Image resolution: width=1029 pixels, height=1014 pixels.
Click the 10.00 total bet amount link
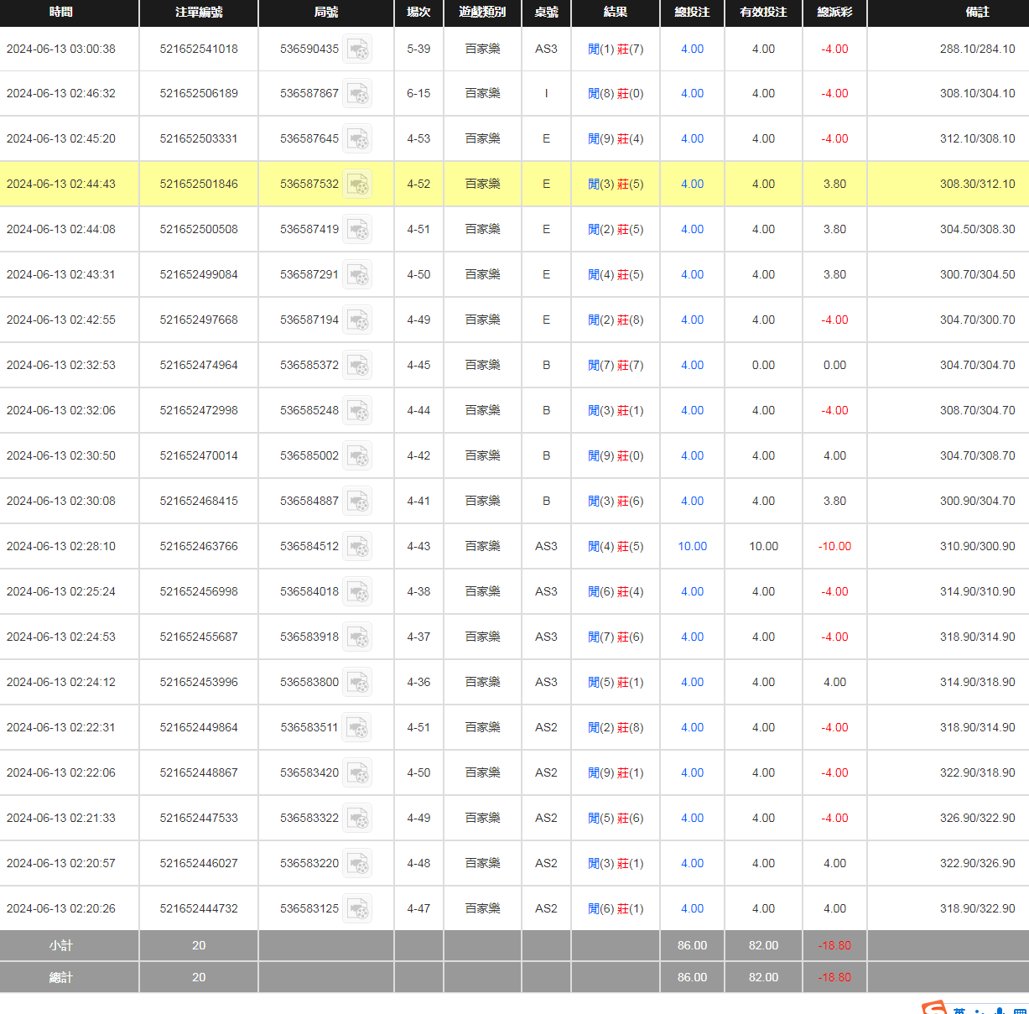(692, 546)
